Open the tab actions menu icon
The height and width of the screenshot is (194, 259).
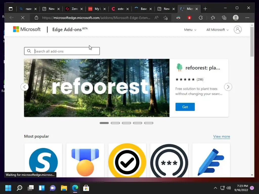pyautogui.click(x=11, y=9)
